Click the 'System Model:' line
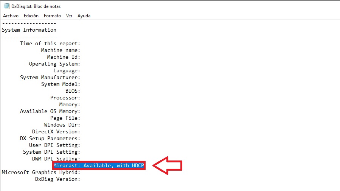Screen dimensions: 340x191 [x=61, y=84]
